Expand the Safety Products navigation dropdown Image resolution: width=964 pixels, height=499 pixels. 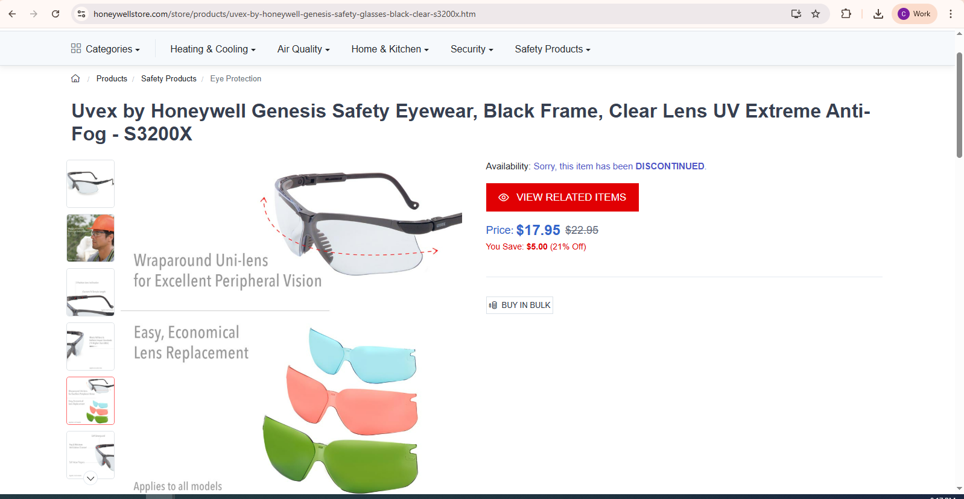coord(551,49)
